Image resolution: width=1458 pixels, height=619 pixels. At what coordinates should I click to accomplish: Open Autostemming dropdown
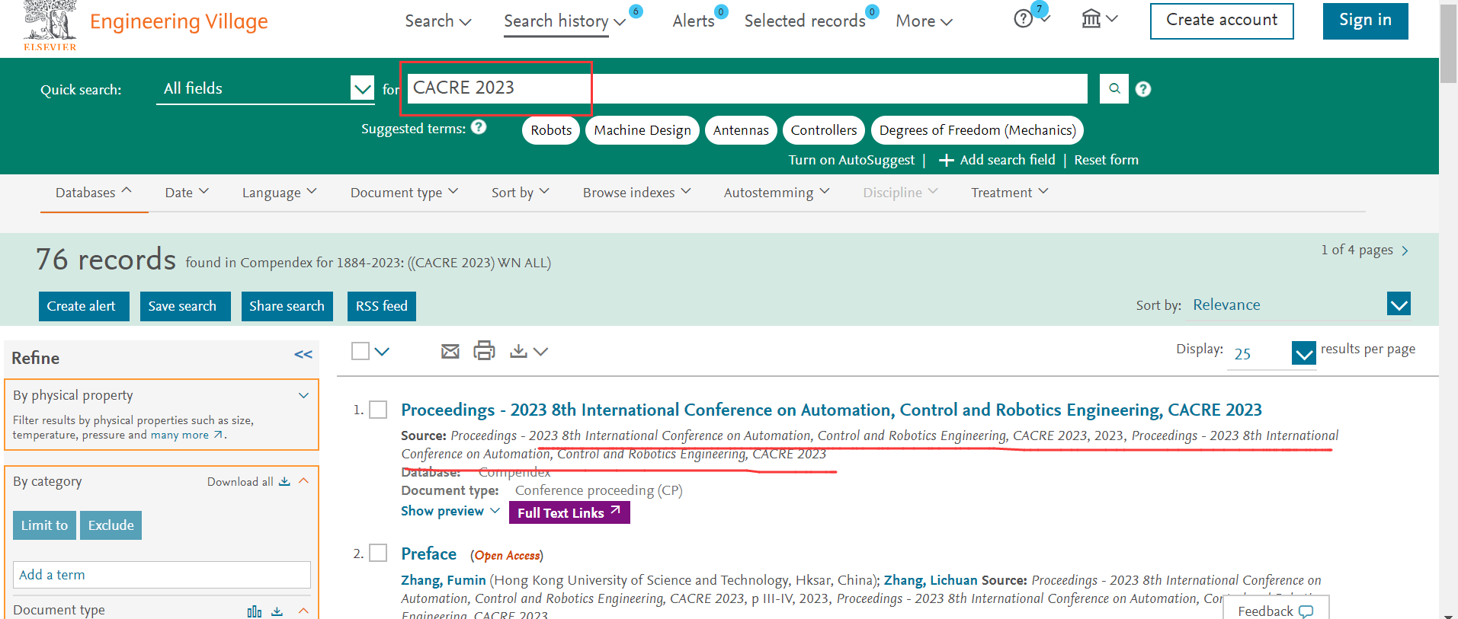click(x=776, y=193)
